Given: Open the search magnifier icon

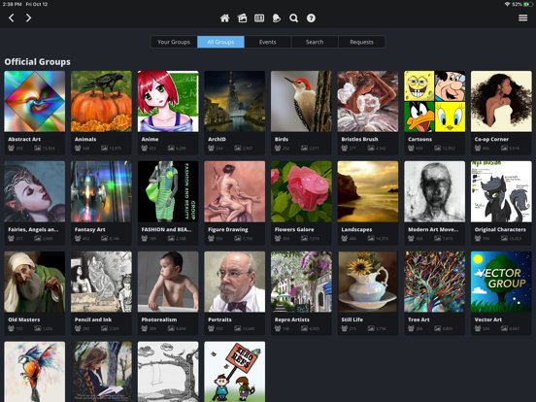Looking at the screenshot, I should (293, 18).
